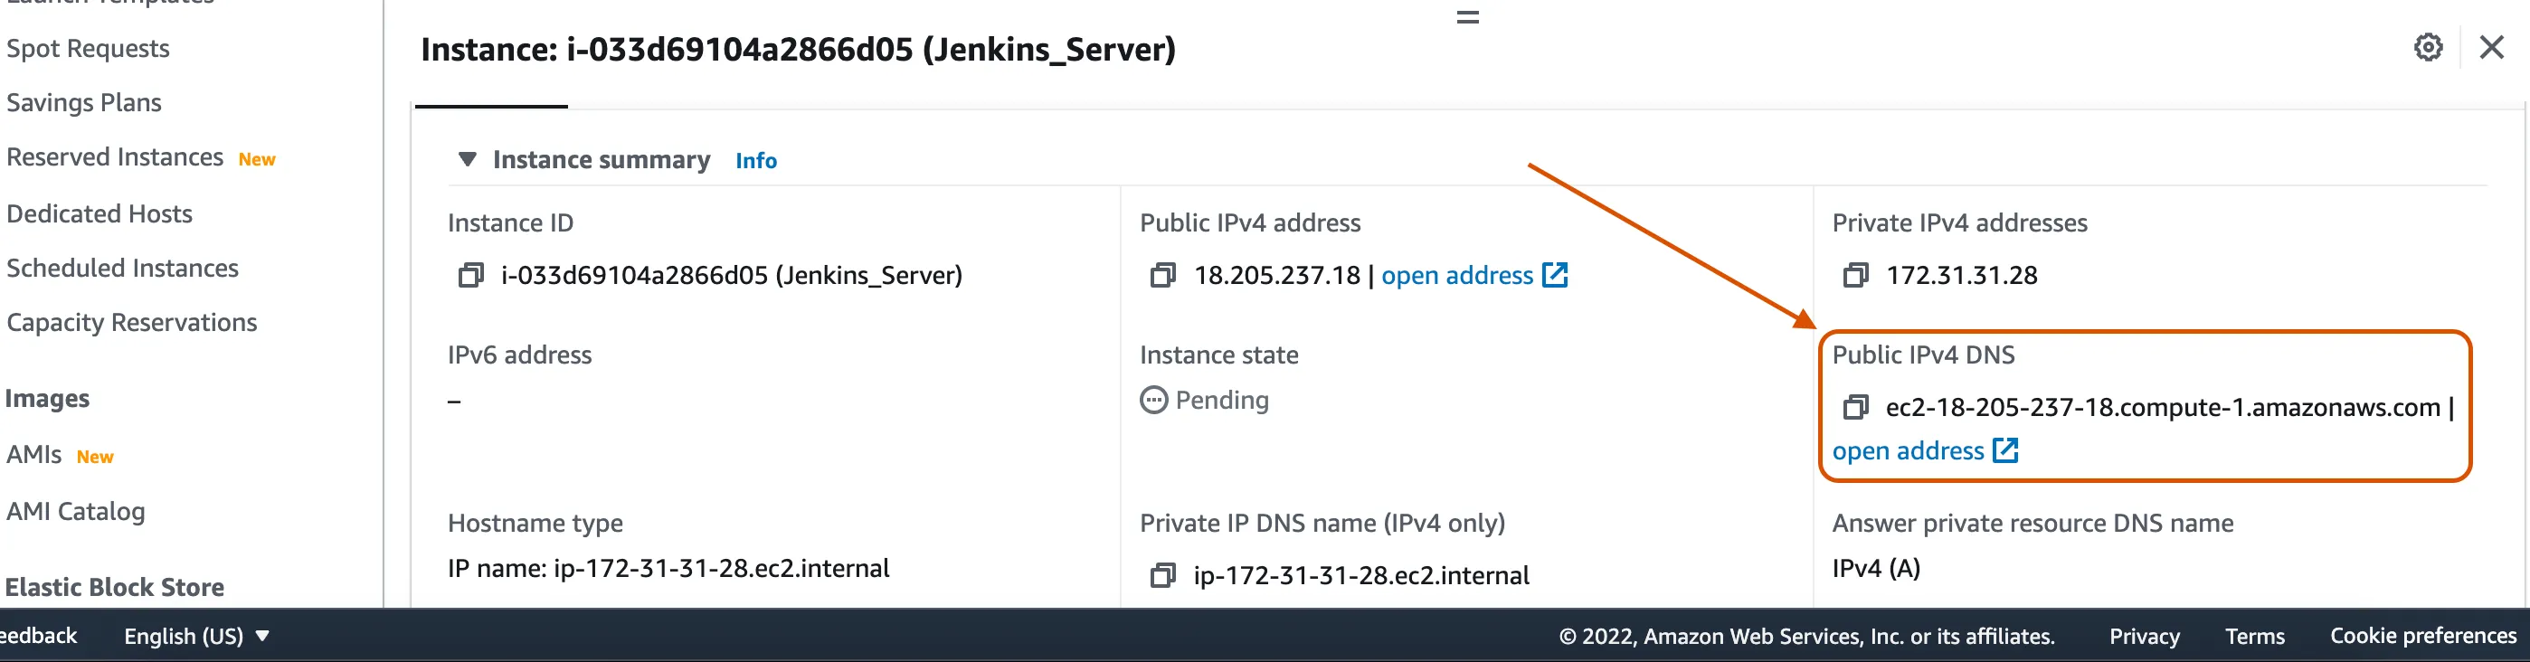Open Cookie preferences in footer
Viewport: 2530px width, 662px height.
[2423, 637]
